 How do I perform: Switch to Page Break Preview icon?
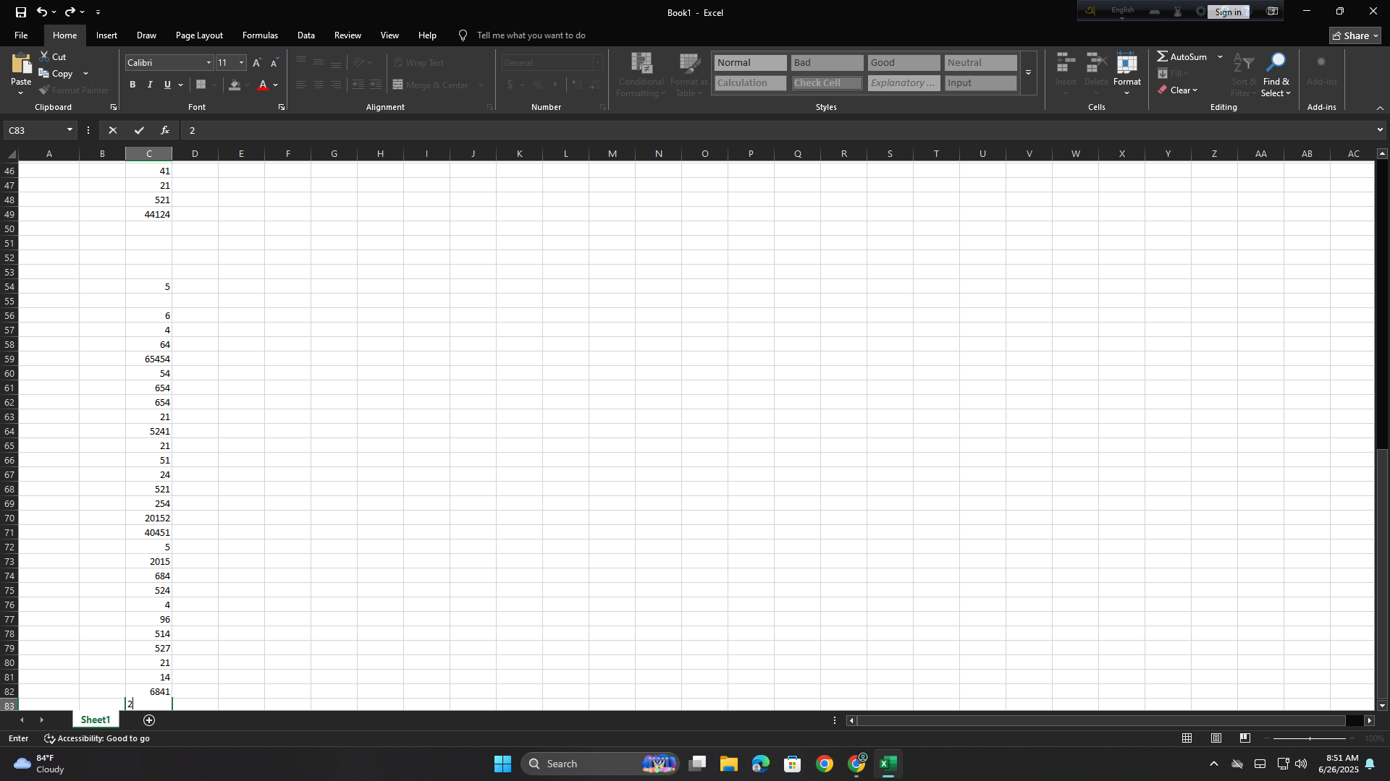1245,738
